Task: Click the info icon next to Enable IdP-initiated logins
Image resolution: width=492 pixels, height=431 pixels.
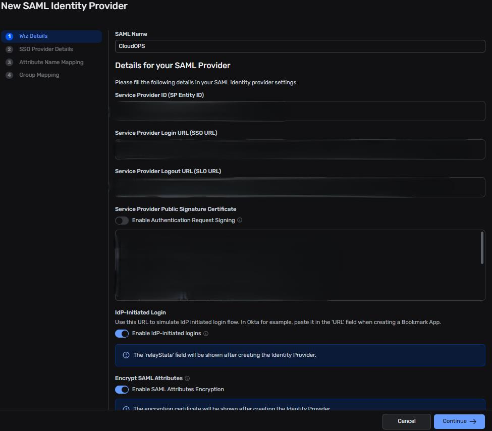Action: [206, 334]
